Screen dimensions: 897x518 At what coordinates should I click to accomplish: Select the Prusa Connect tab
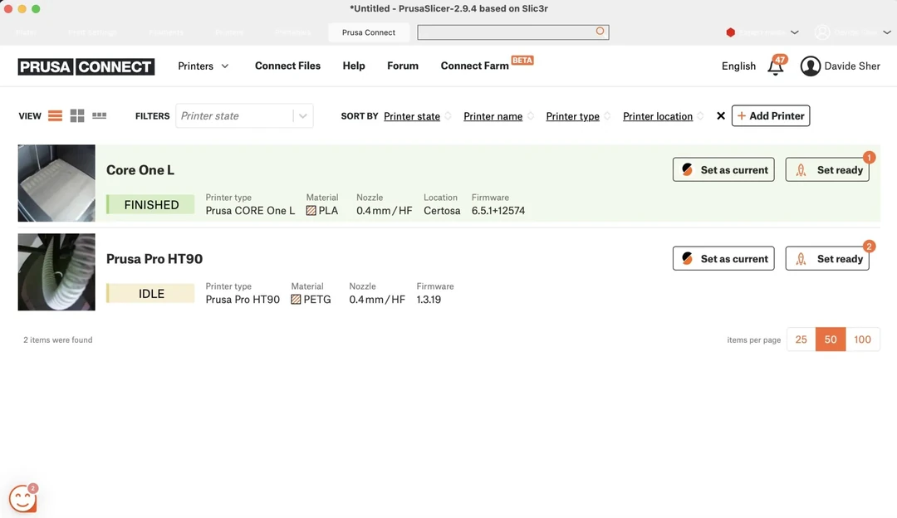point(369,32)
